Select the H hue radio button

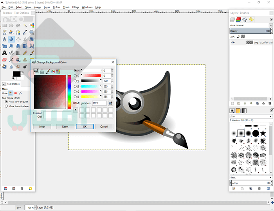click(x=75, y=70)
